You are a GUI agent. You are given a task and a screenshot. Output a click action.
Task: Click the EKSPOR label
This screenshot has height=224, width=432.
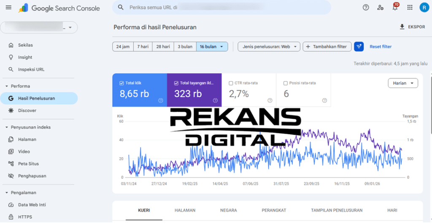pos(416,27)
